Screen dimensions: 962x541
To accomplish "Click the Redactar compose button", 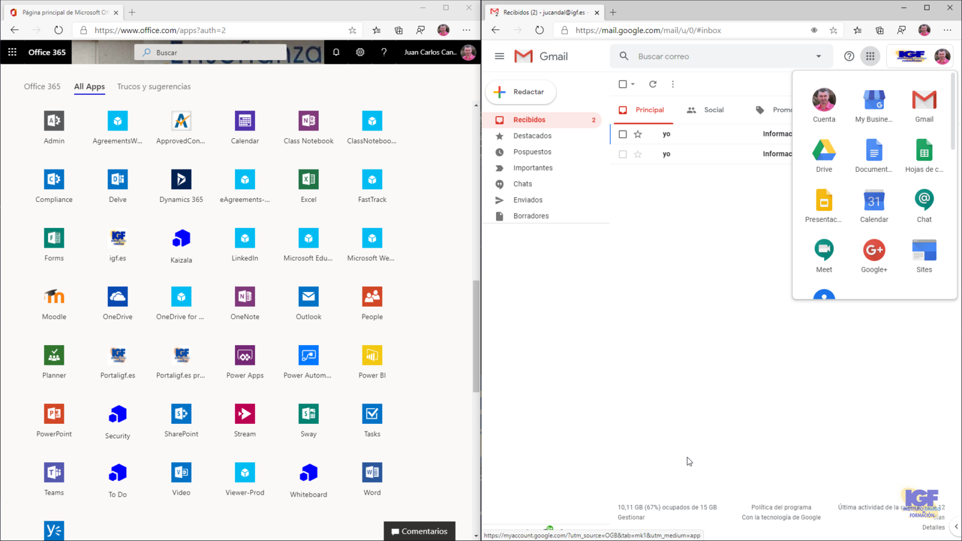I will 521,92.
